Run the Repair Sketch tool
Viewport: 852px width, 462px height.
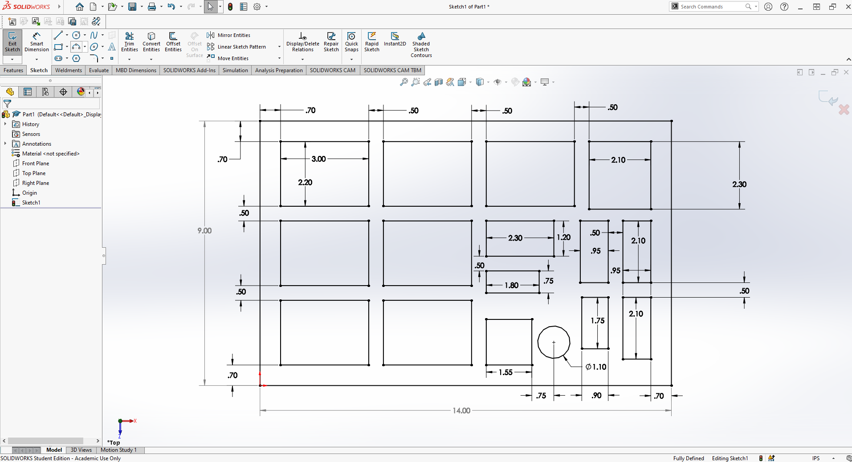click(x=331, y=42)
